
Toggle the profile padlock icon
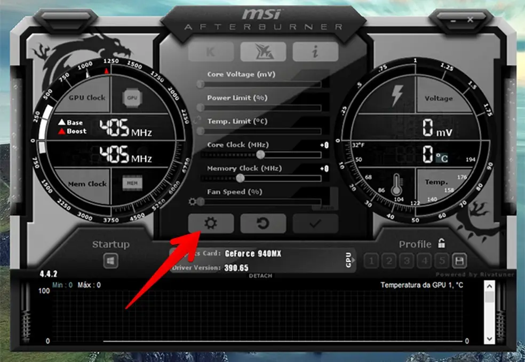coord(441,243)
